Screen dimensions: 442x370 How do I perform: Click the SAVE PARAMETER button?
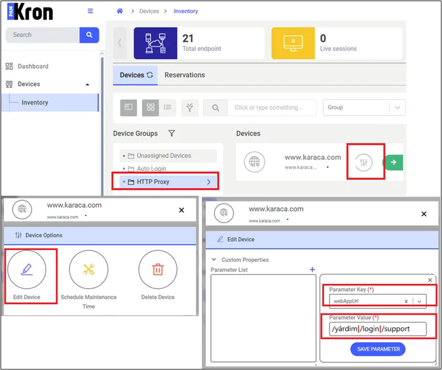click(x=378, y=349)
